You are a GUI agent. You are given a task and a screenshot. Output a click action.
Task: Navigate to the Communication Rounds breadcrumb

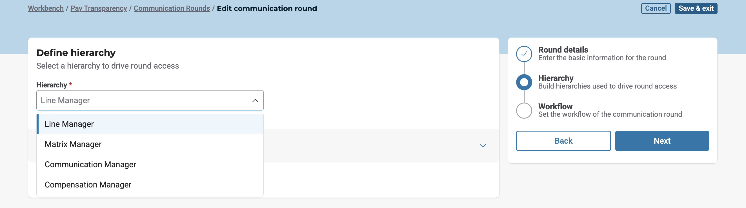click(172, 8)
